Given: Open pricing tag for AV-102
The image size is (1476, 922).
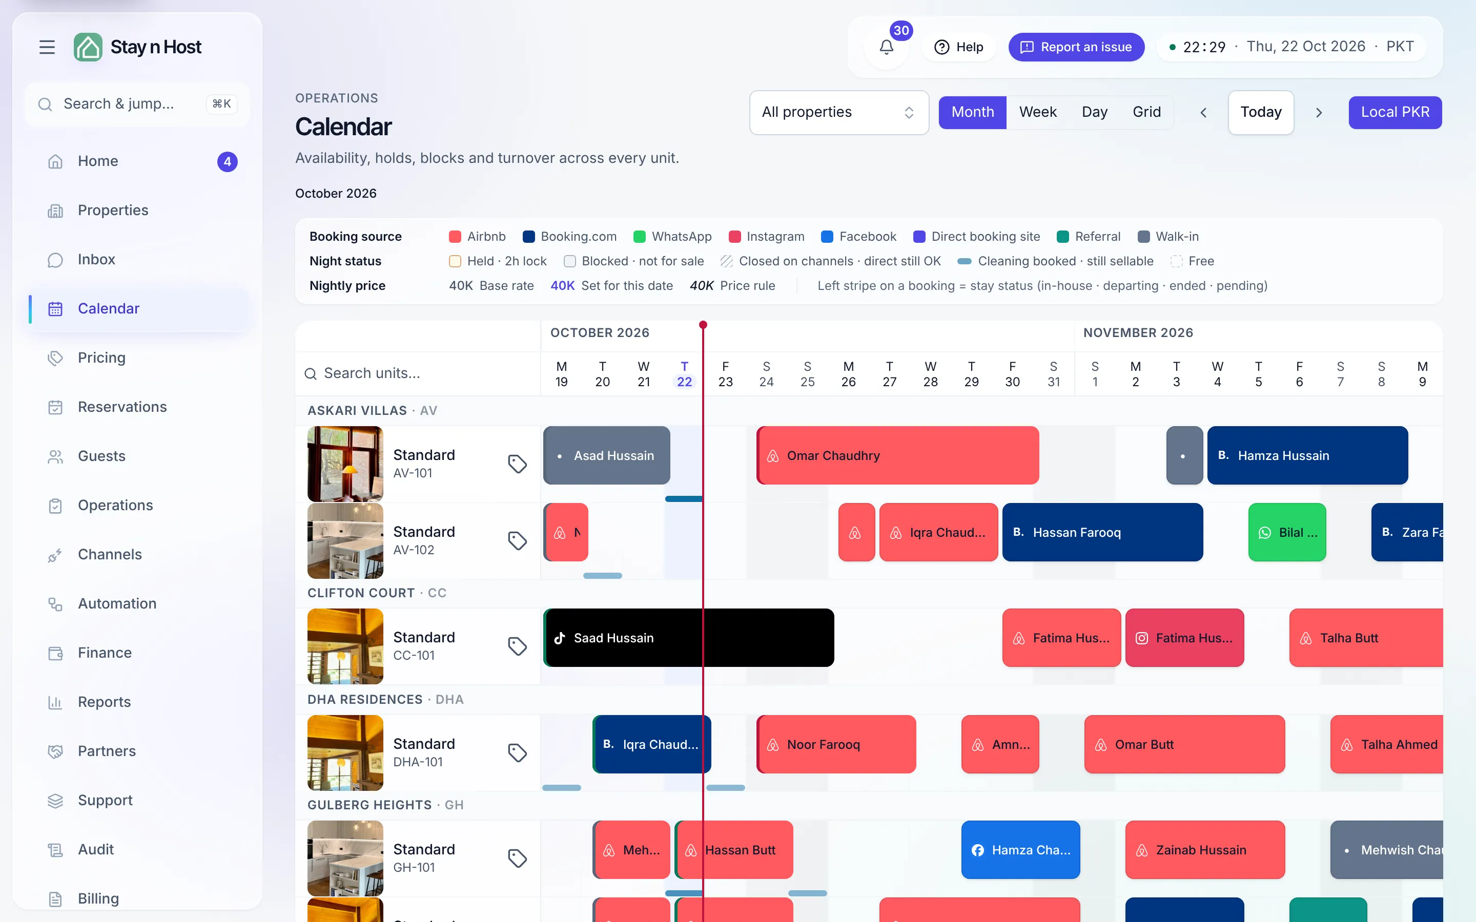Looking at the screenshot, I should coord(517,540).
